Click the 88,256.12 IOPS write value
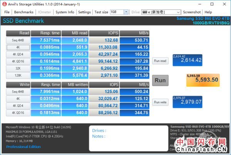 [104, 113]
